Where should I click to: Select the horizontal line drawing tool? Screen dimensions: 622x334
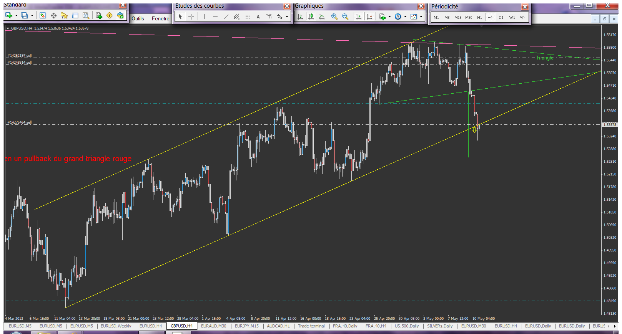coord(215,17)
